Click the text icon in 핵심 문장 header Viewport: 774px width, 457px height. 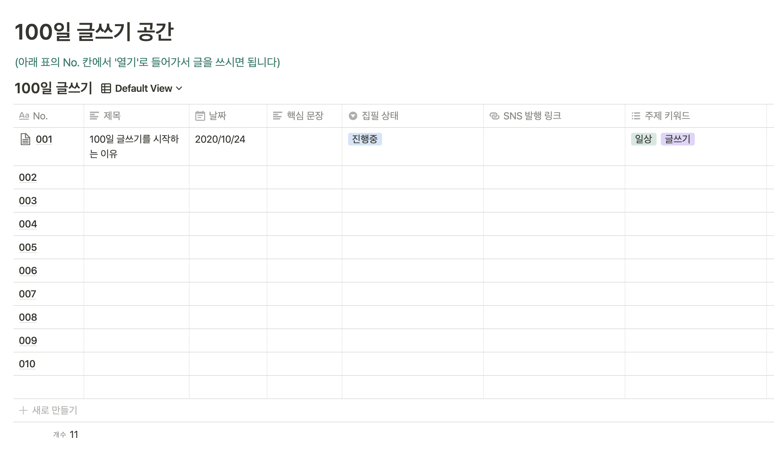click(x=277, y=116)
